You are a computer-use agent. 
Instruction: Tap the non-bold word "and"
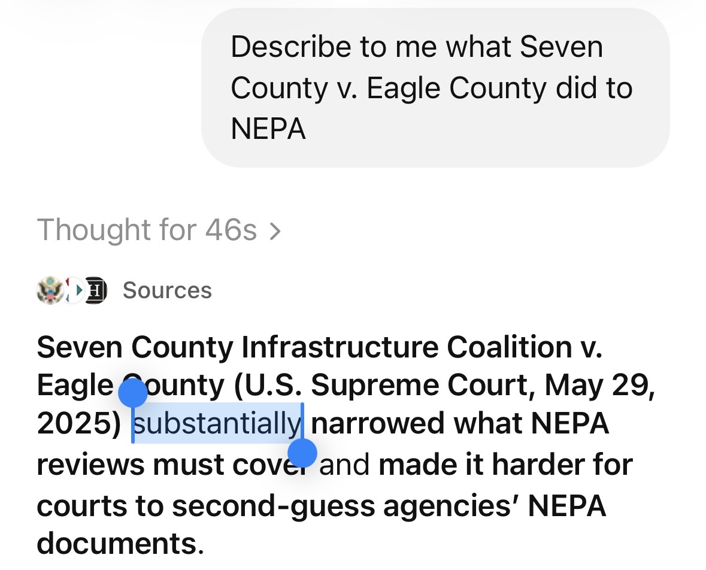pyautogui.click(x=344, y=465)
